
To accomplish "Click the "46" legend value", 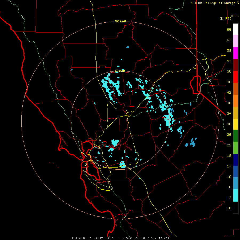I will pos(229,82).
